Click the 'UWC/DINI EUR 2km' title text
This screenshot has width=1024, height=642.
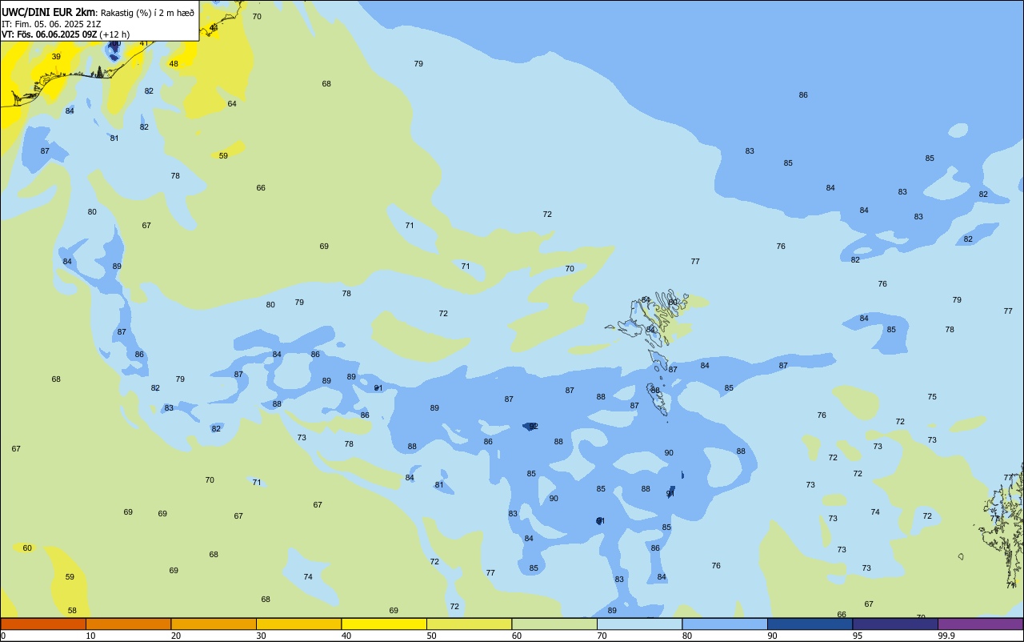coord(49,12)
